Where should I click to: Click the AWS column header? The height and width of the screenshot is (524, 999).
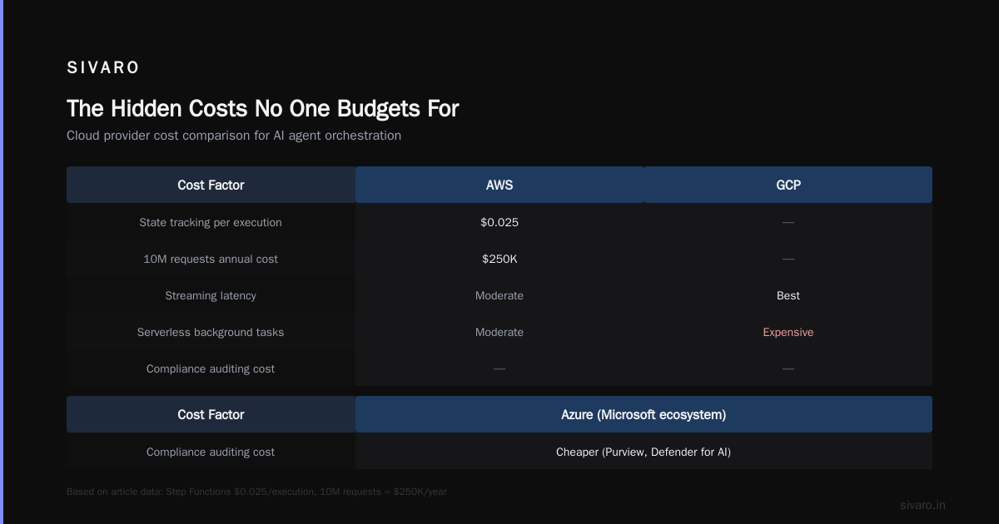(499, 185)
